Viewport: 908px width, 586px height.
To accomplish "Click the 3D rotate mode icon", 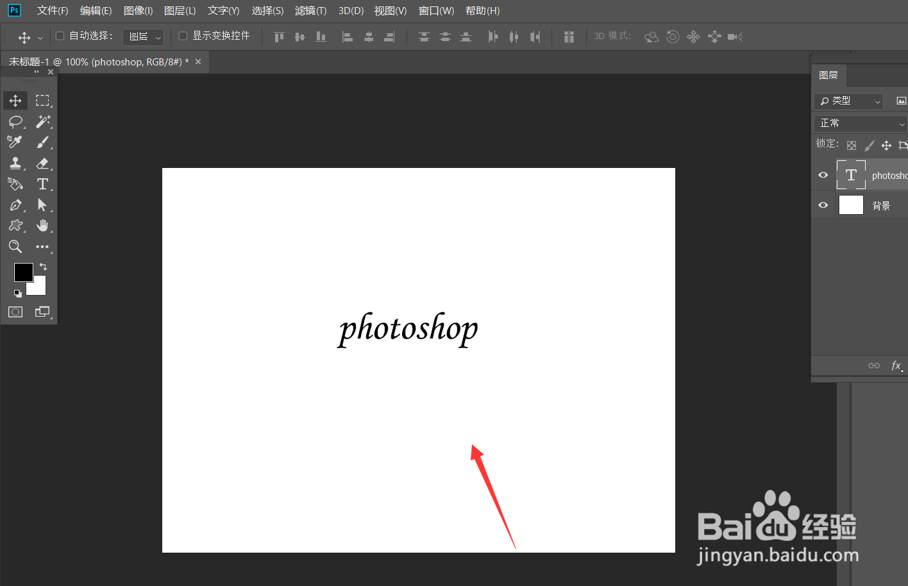I will point(652,37).
